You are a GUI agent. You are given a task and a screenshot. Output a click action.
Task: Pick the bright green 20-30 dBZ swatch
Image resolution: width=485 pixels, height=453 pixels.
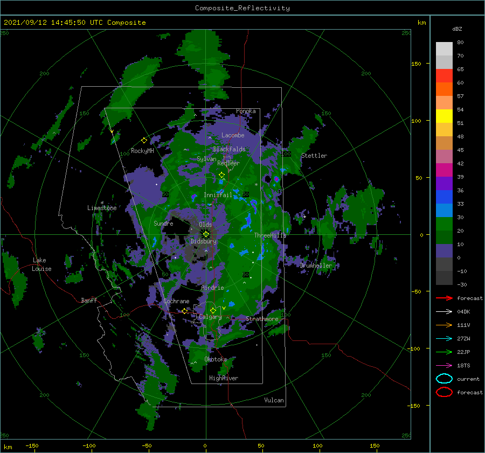point(444,224)
